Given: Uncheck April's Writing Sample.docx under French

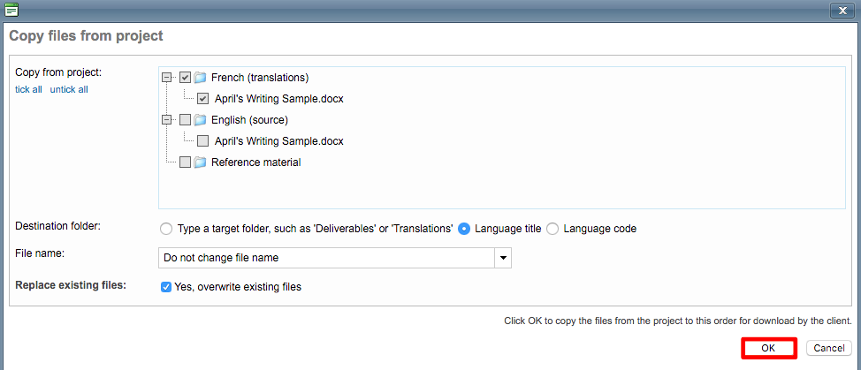Looking at the screenshot, I should 203,99.
